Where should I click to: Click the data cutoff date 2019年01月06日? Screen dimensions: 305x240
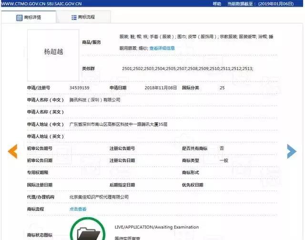tap(285, 3)
